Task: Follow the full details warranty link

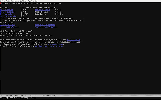Action: [x=74, y=40]
